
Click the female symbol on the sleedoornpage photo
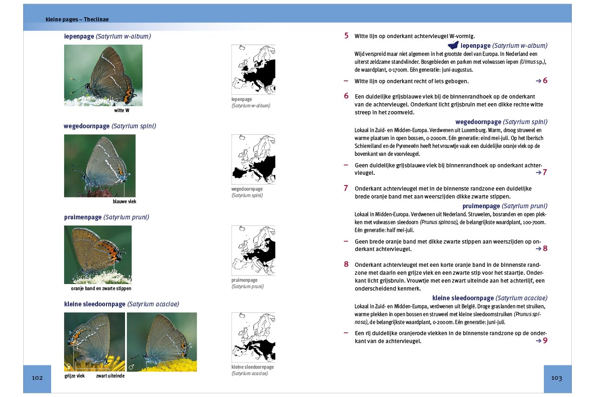(x=69, y=366)
